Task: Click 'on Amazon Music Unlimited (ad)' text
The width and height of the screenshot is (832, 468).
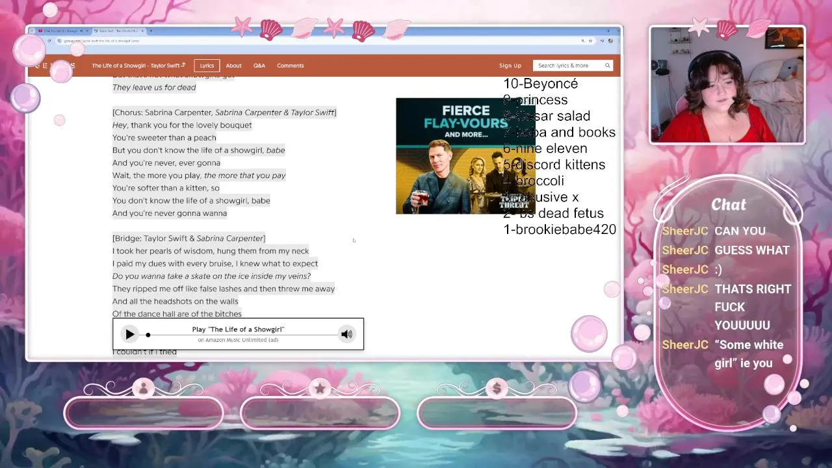Action: (238, 340)
